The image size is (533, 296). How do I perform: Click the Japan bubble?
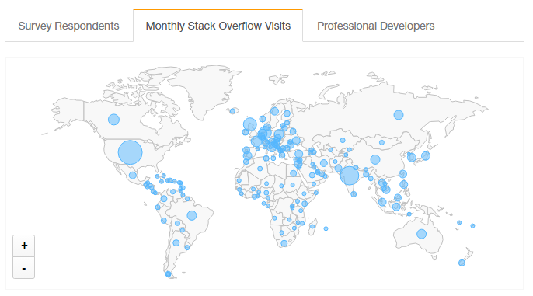coord(426,156)
